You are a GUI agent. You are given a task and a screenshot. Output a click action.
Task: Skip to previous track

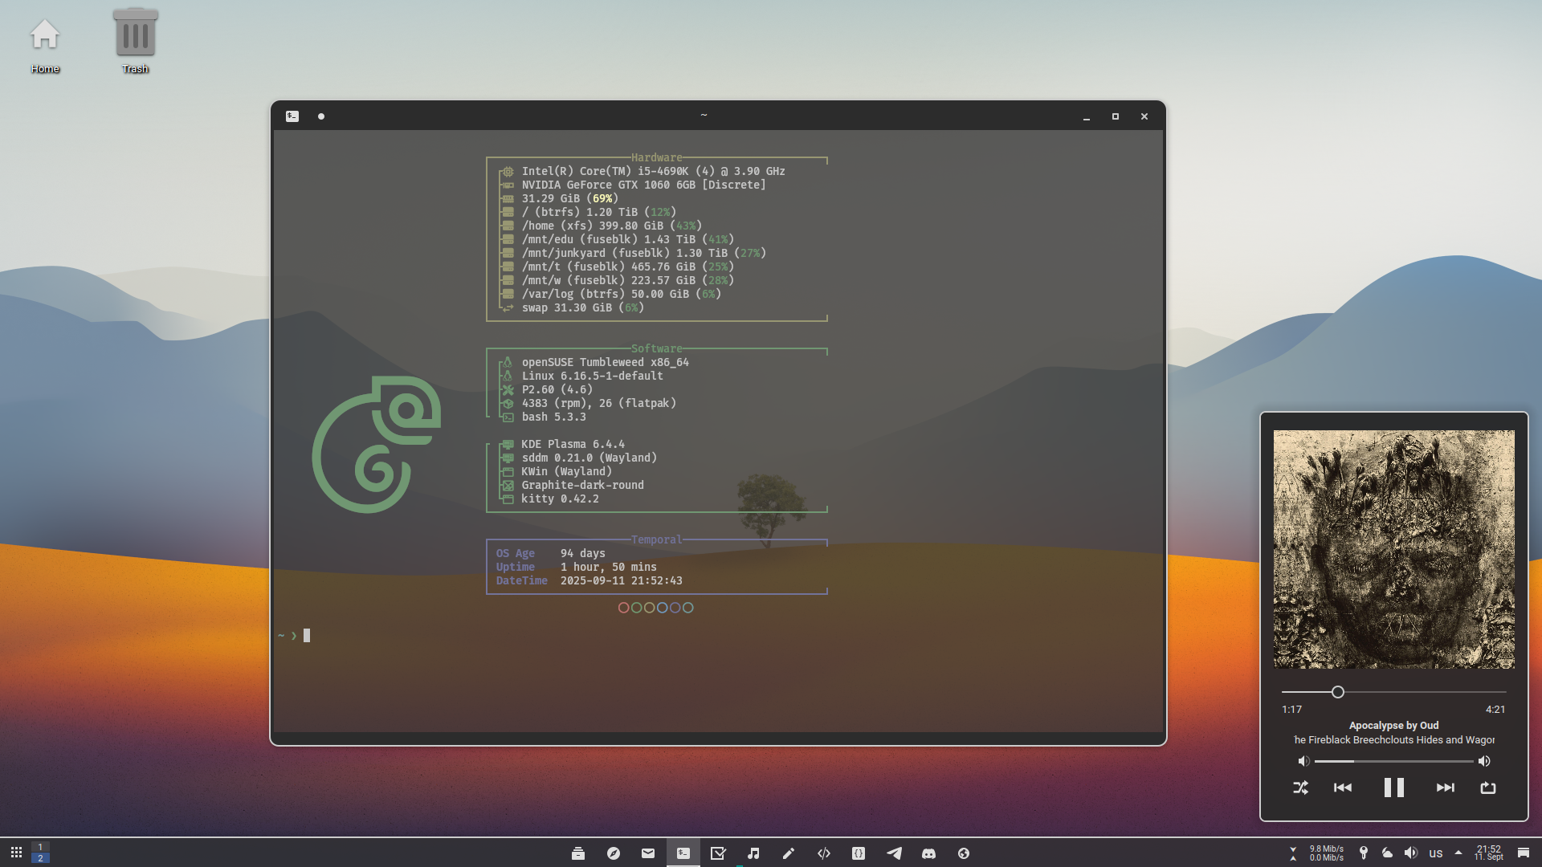point(1343,788)
